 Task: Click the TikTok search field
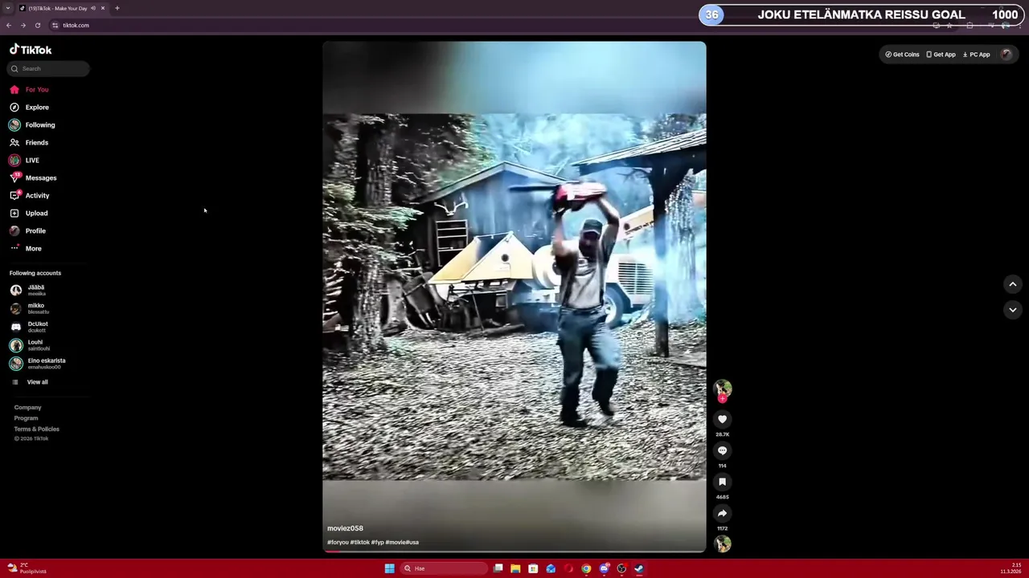click(x=48, y=68)
